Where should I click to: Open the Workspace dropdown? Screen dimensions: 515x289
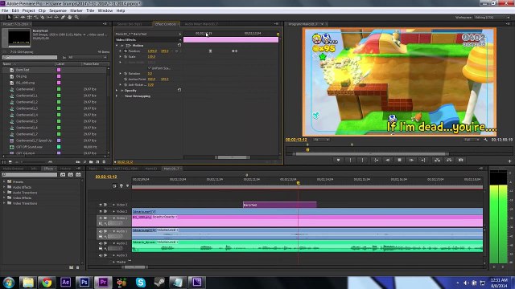[x=492, y=18]
